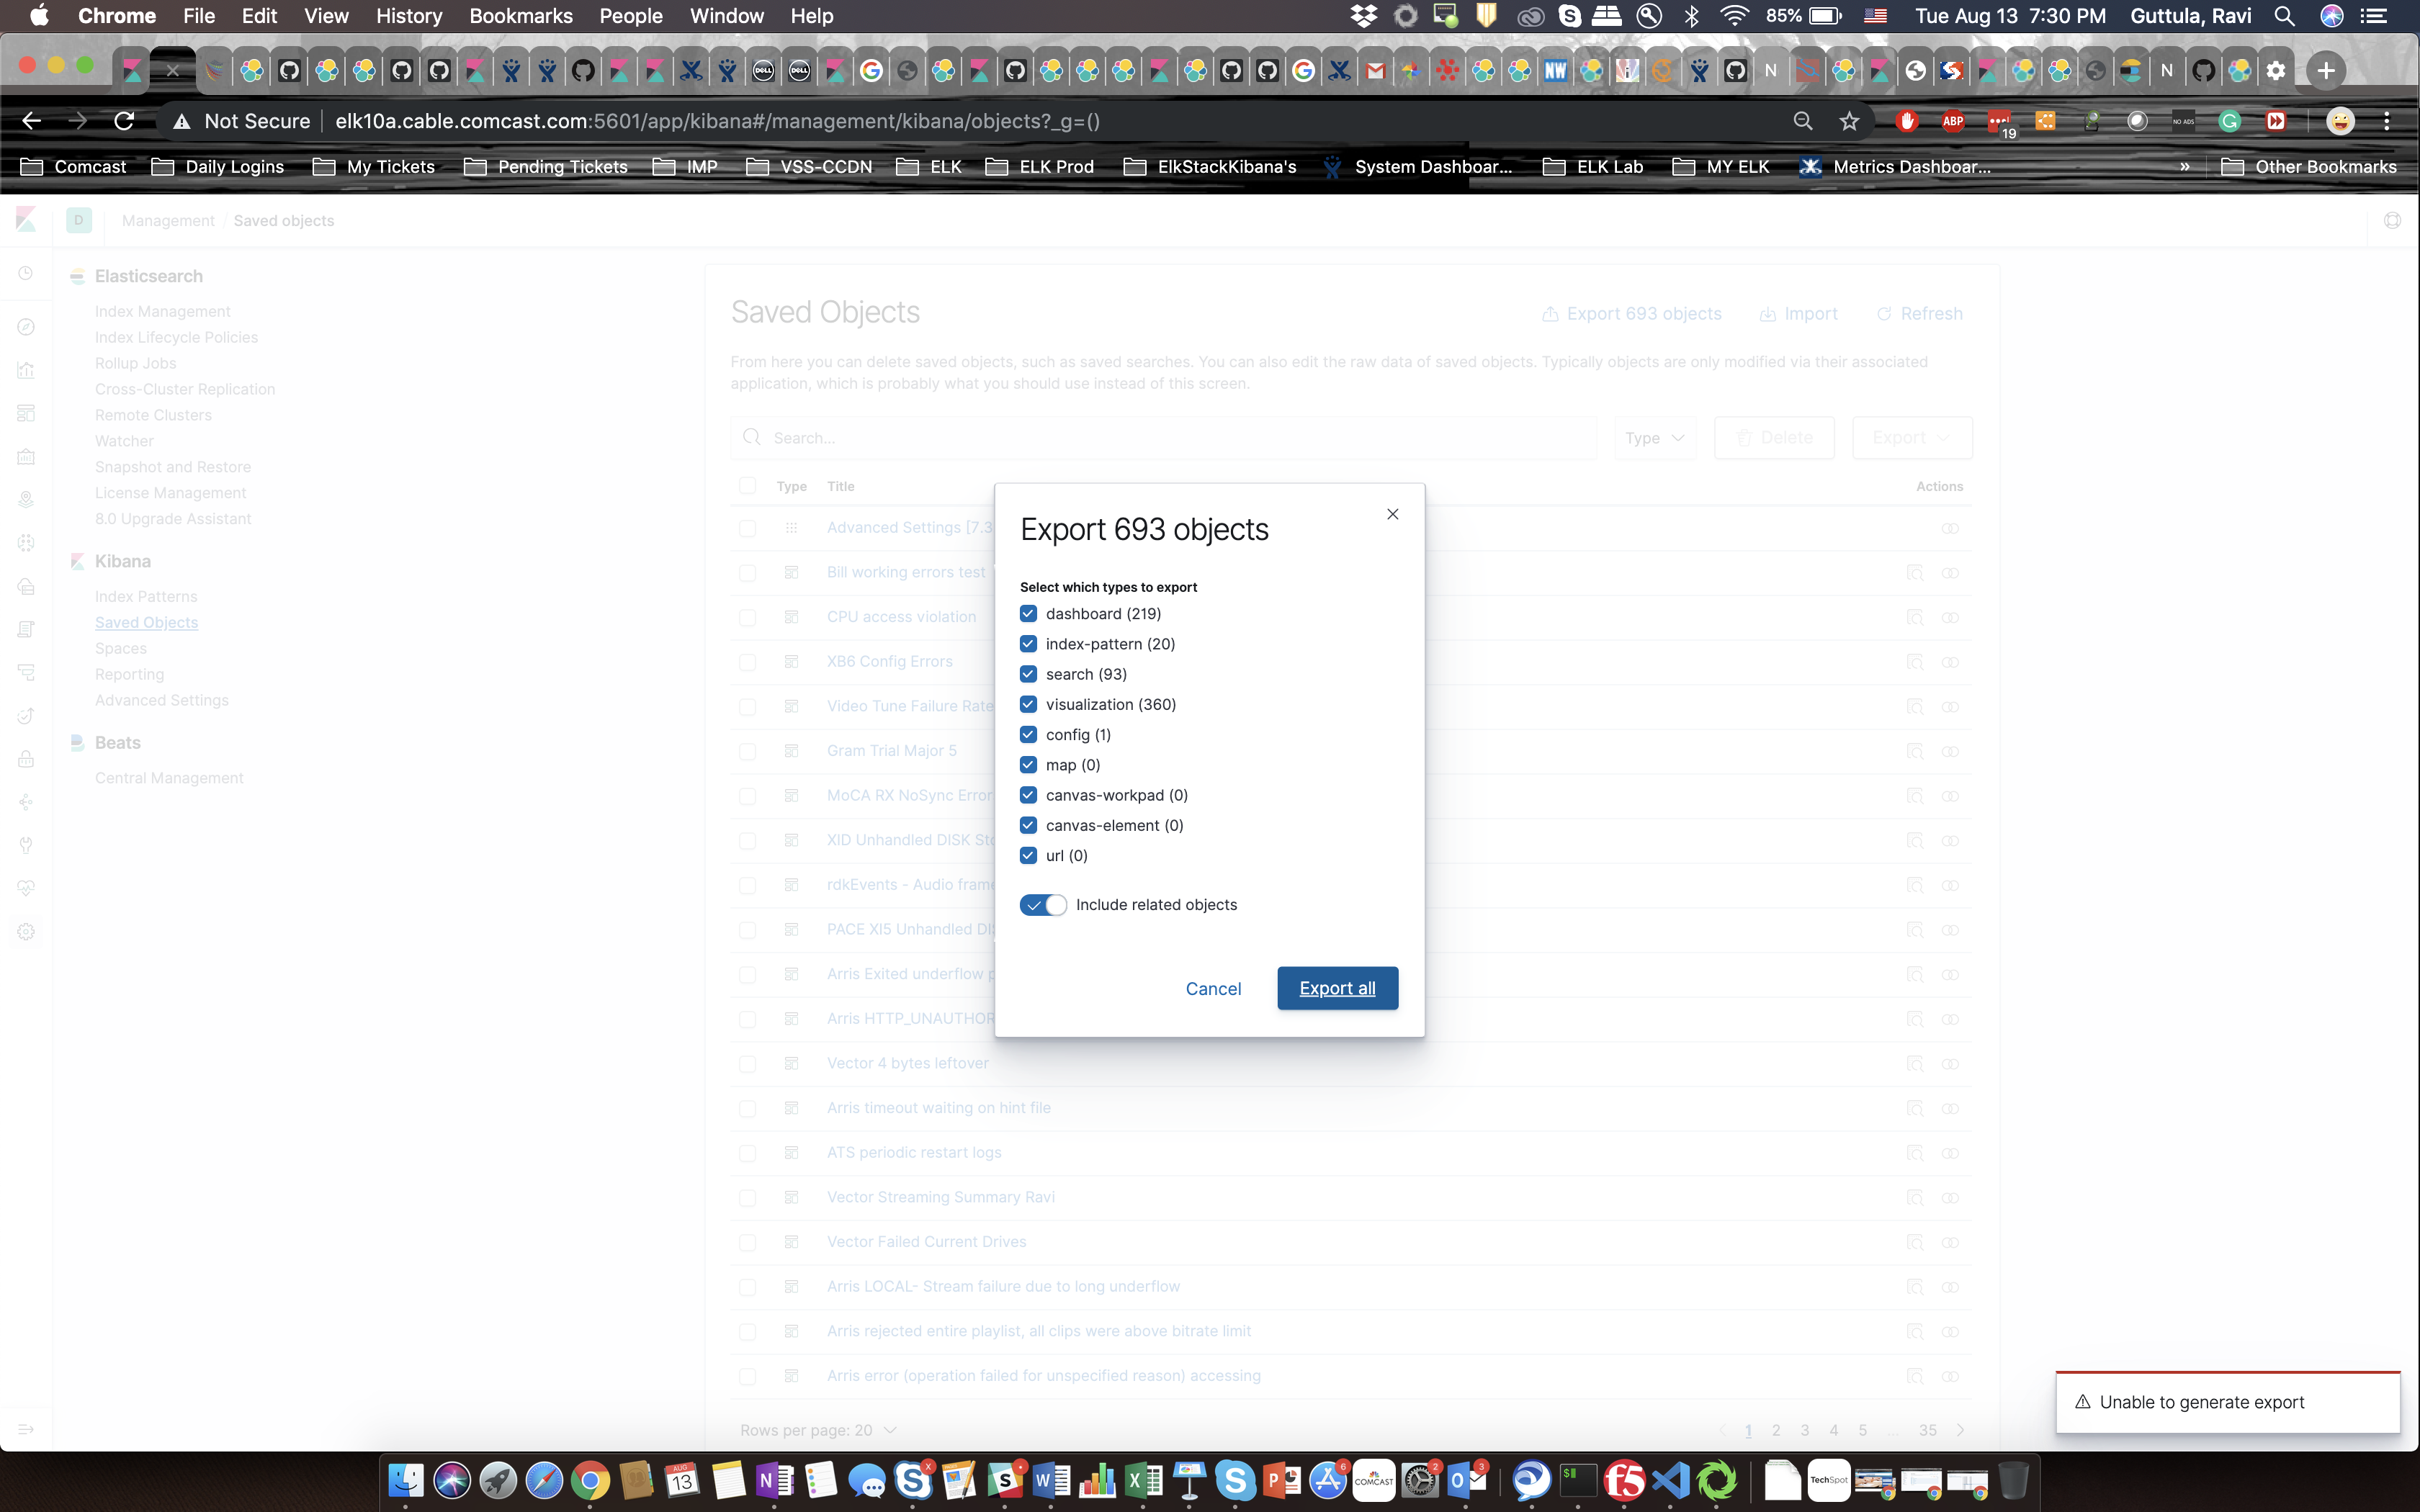The height and width of the screenshot is (1512, 2420).
Task: Expand the hidden bookmarks chevron
Action: (2185, 167)
